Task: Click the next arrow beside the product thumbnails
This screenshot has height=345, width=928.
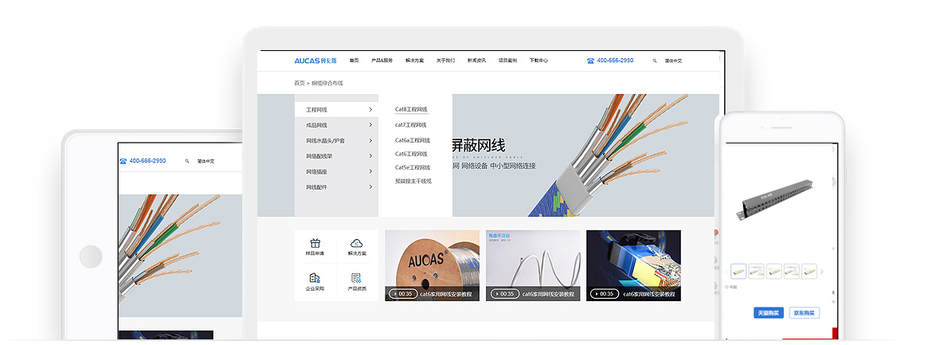Action: pyautogui.click(x=822, y=272)
